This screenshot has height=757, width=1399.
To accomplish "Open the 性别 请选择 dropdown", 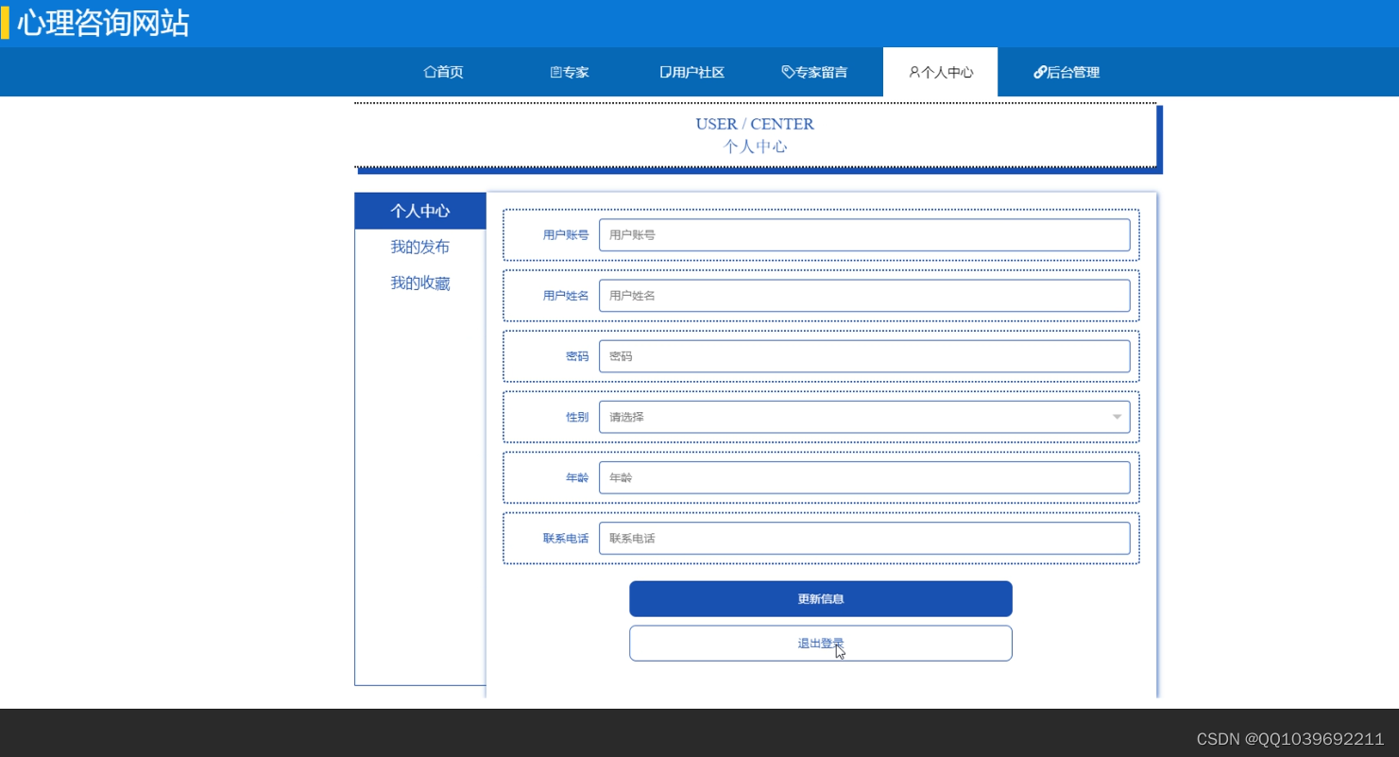I will point(864,417).
